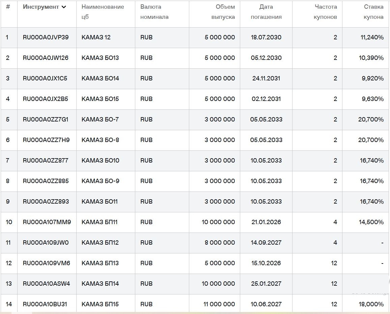Click coupon rate 9,920%
This screenshot has width=390, height=314.
point(372,79)
